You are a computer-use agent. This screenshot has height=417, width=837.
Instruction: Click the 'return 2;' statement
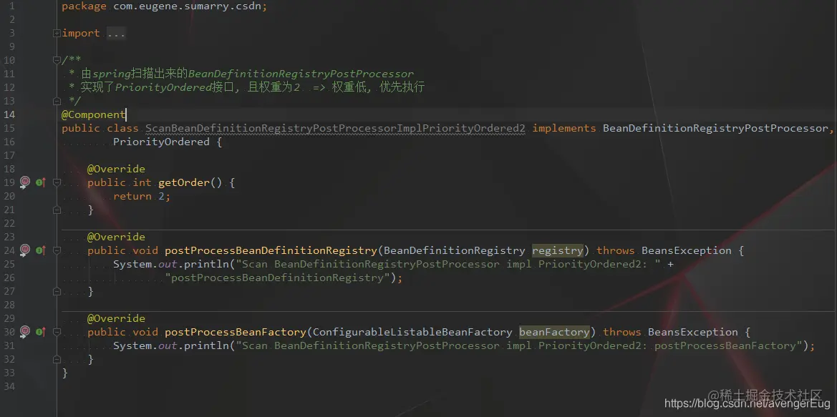142,196
